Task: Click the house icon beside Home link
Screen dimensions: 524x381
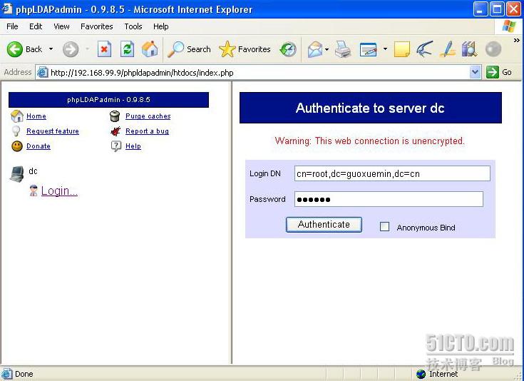Action: (16, 116)
